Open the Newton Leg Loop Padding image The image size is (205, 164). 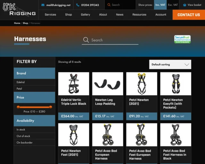click(x=108, y=84)
